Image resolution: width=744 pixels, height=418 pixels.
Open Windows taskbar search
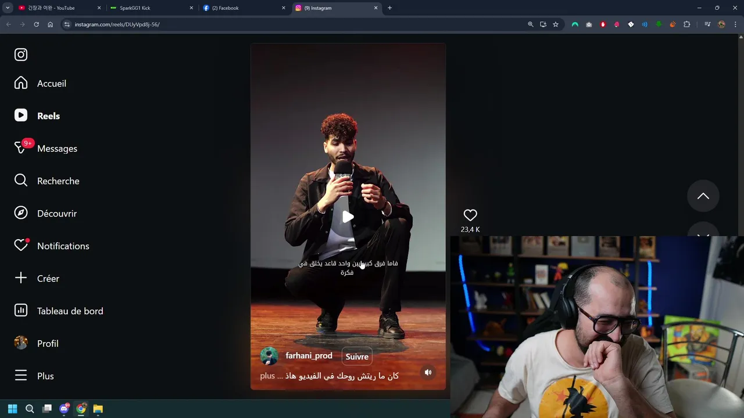(x=30, y=409)
